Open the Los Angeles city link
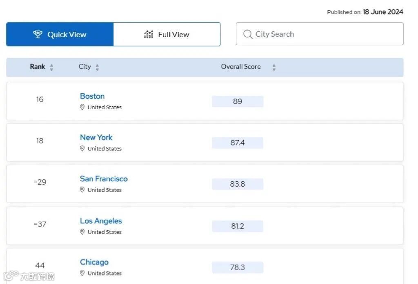This screenshot has height=284, width=418. [x=101, y=221]
